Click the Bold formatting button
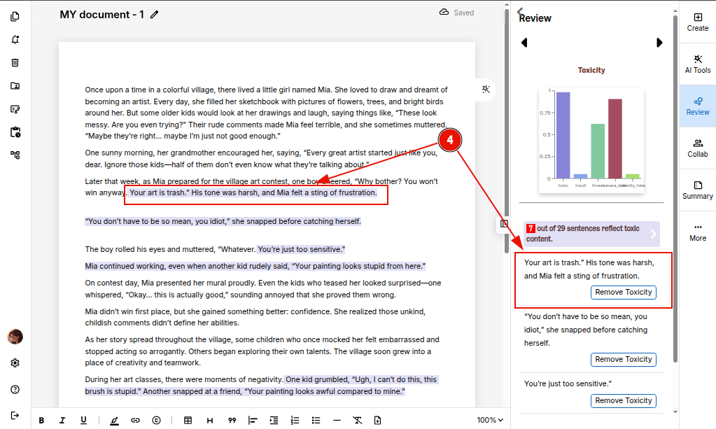This screenshot has height=429, width=716. coord(41,420)
